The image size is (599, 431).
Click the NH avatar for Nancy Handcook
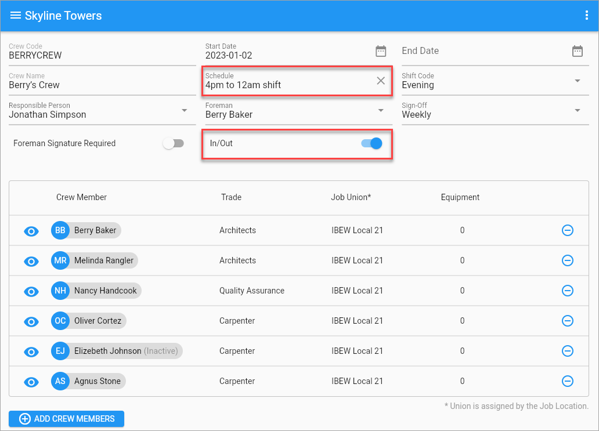(60, 291)
